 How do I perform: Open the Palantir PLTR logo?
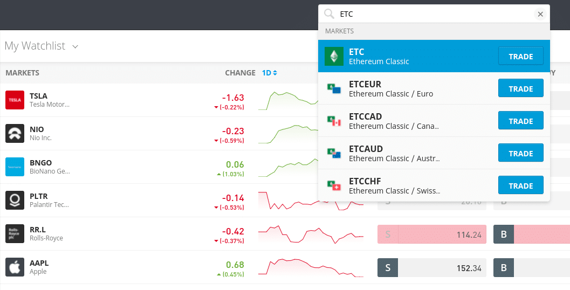click(x=15, y=200)
